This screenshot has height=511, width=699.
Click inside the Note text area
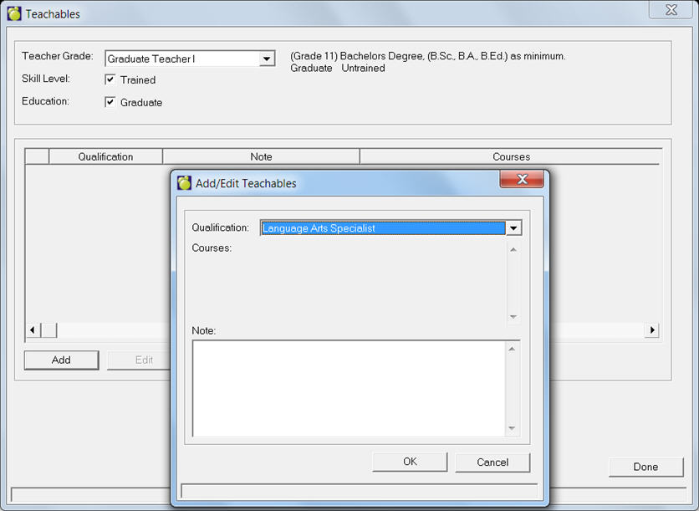tap(349, 388)
